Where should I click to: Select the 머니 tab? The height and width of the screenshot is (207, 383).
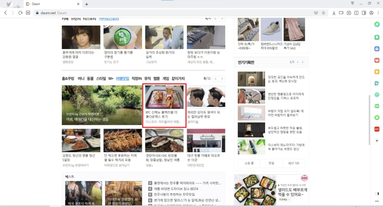(x=81, y=78)
